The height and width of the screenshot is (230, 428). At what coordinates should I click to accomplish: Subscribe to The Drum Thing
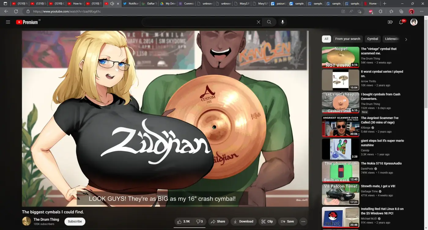tap(75, 221)
